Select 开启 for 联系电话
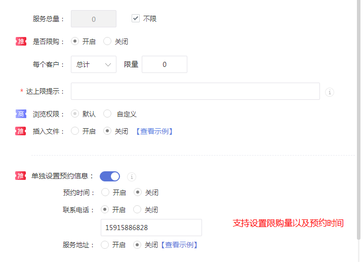 pyautogui.click(x=105, y=209)
